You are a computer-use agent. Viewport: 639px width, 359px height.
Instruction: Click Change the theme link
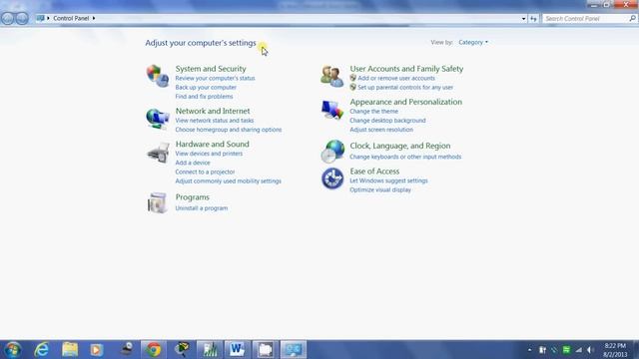point(373,111)
